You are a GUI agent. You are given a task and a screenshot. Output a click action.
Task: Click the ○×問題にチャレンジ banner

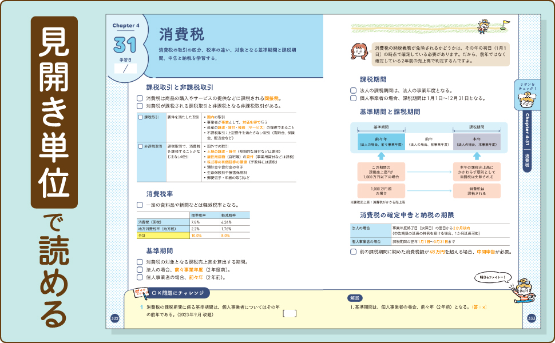pyautogui.click(x=178, y=293)
